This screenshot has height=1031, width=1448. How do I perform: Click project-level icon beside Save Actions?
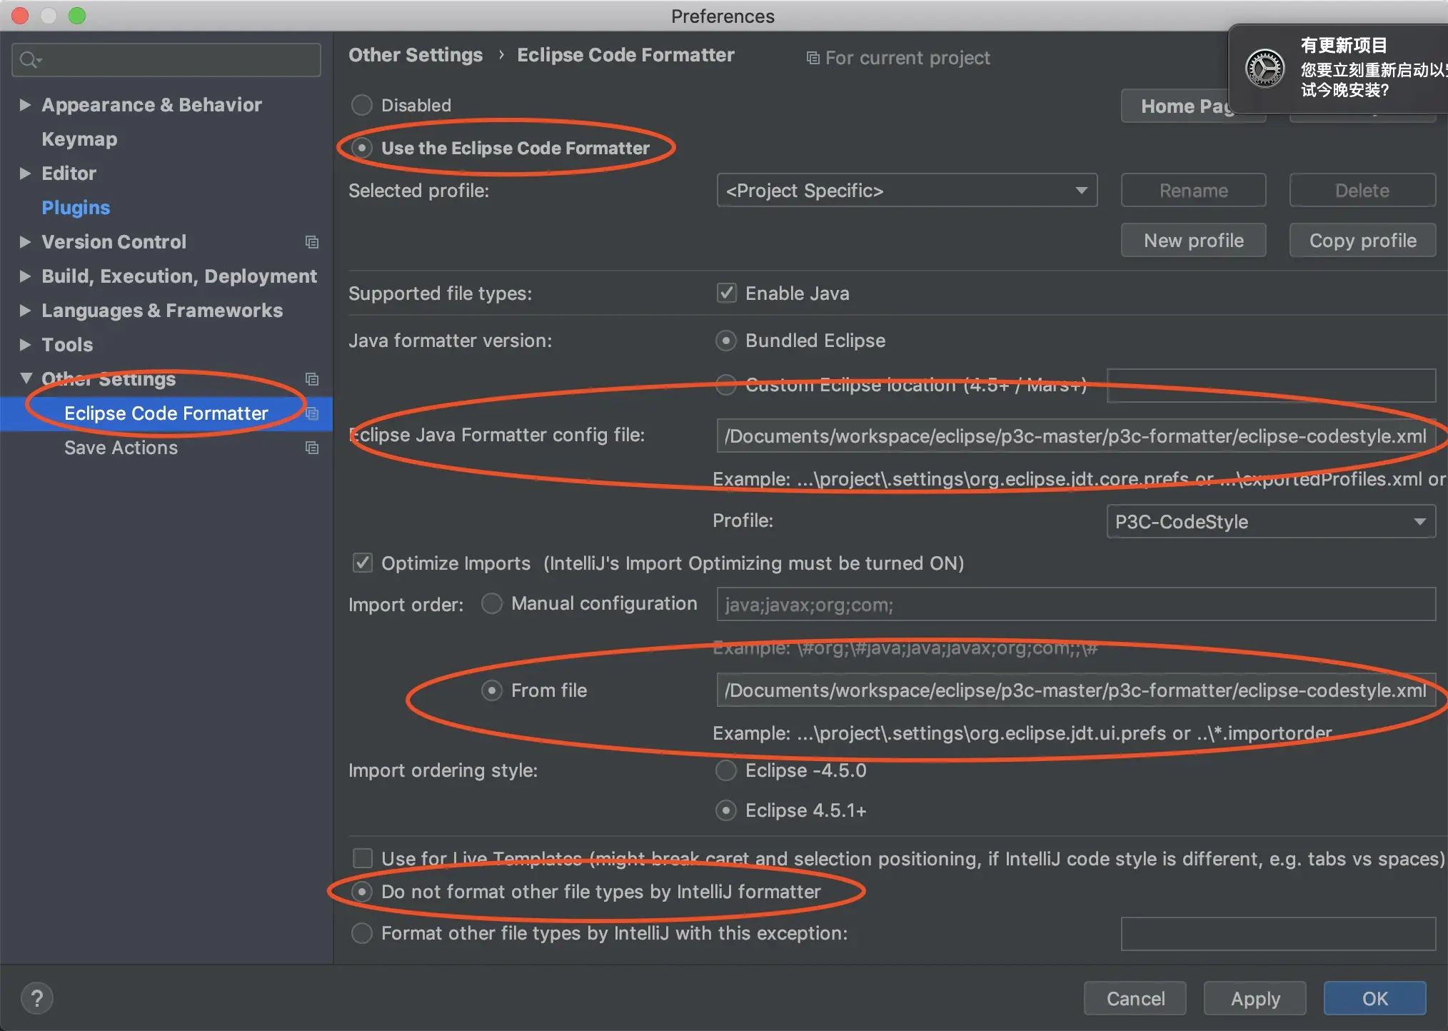[312, 448]
